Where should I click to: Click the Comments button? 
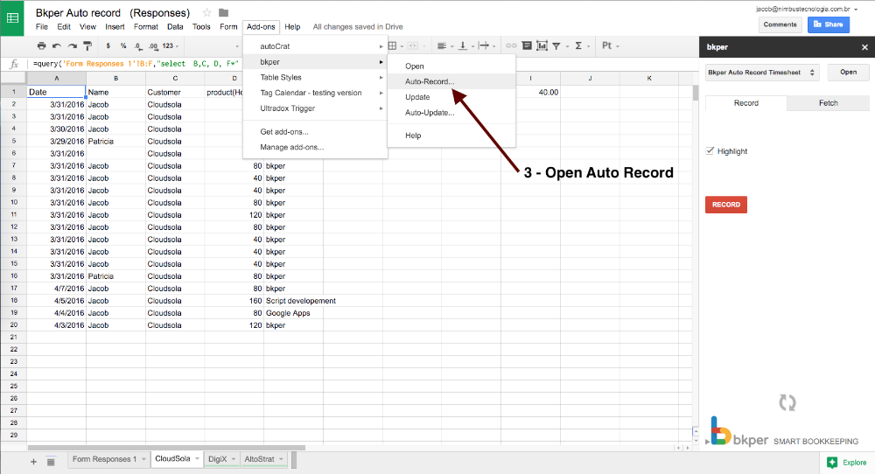click(780, 24)
